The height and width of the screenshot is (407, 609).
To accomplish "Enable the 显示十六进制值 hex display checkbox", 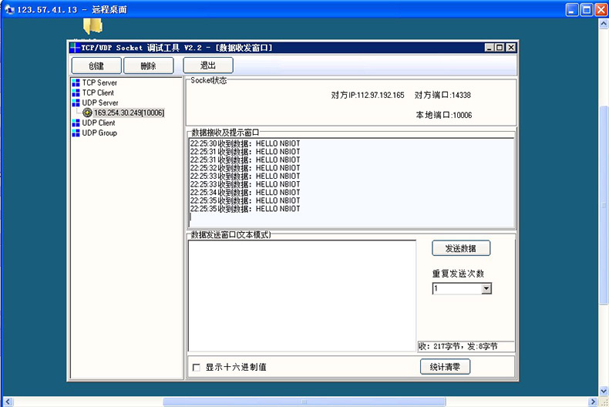I will click(197, 367).
